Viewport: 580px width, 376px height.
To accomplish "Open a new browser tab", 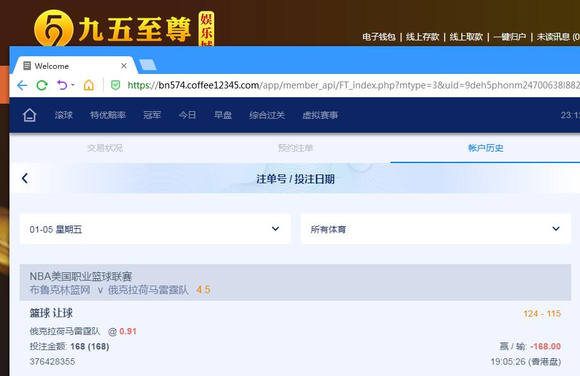I will (x=148, y=64).
